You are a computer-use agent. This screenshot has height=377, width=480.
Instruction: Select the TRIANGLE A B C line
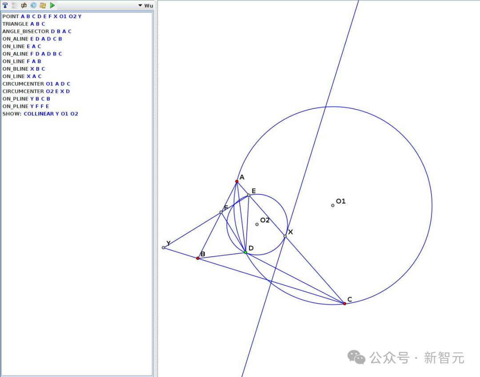[24, 24]
